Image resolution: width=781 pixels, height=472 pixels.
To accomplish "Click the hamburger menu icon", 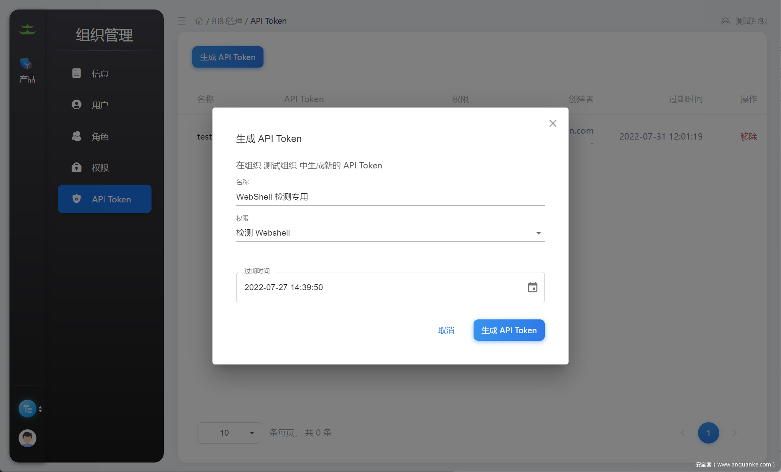I will [182, 21].
